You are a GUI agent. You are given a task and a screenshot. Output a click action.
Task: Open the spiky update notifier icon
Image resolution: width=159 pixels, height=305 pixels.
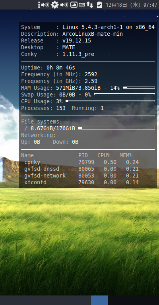pos(55,5)
